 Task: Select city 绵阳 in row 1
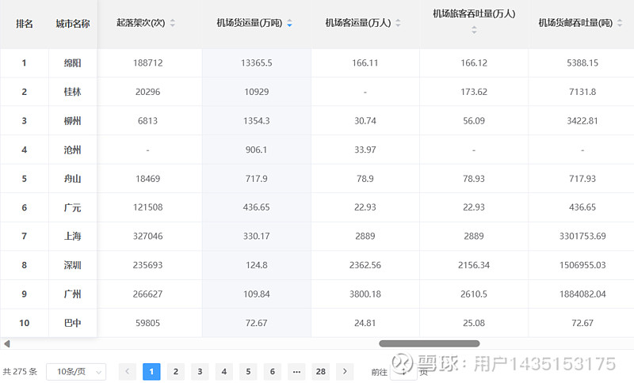tap(73, 63)
